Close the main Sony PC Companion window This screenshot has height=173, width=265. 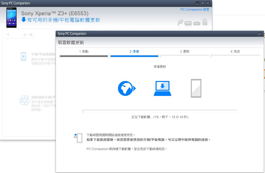pyautogui.click(x=208, y=3)
